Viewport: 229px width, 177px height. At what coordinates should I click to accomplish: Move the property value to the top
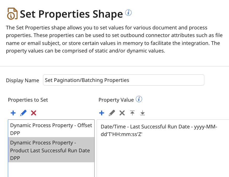coord(132,113)
